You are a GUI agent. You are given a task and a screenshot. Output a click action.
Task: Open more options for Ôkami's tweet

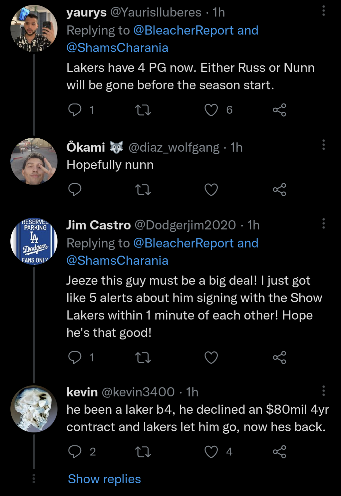pos(323,145)
